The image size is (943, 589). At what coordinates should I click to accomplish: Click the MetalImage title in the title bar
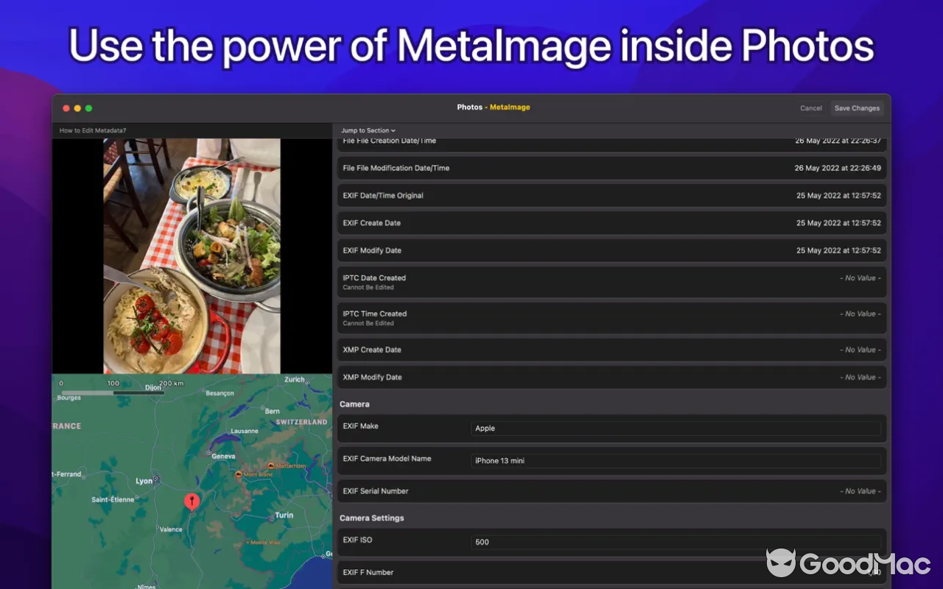[511, 107]
